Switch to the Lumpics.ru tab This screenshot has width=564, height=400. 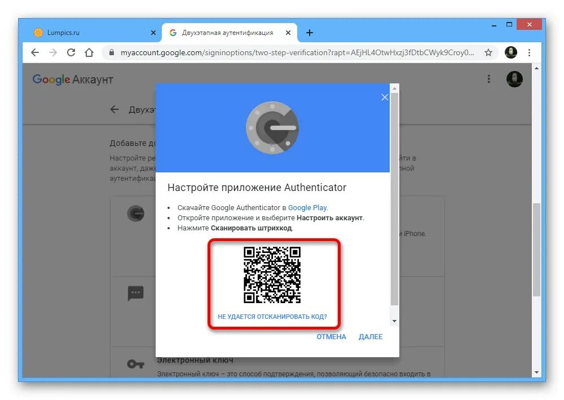(x=94, y=33)
